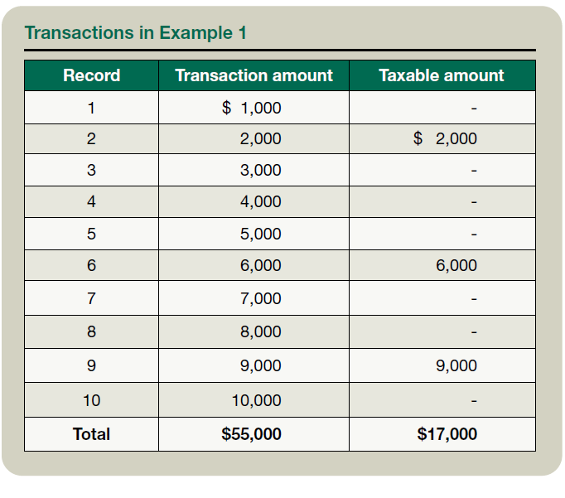Select the Record column header
The width and height of the screenshot is (565, 498).
click(x=91, y=75)
